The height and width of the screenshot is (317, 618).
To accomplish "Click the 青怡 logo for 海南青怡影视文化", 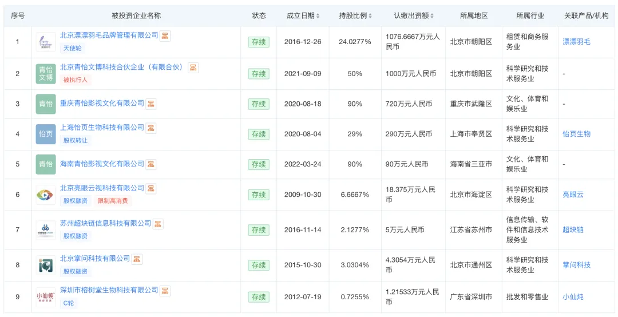I will tap(46, 164).
